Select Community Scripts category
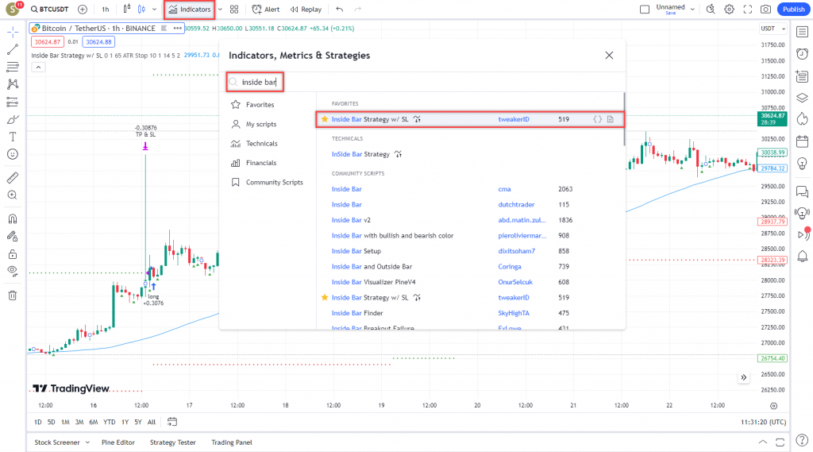This screenshot has height=452, width=813. coord(274,182)
